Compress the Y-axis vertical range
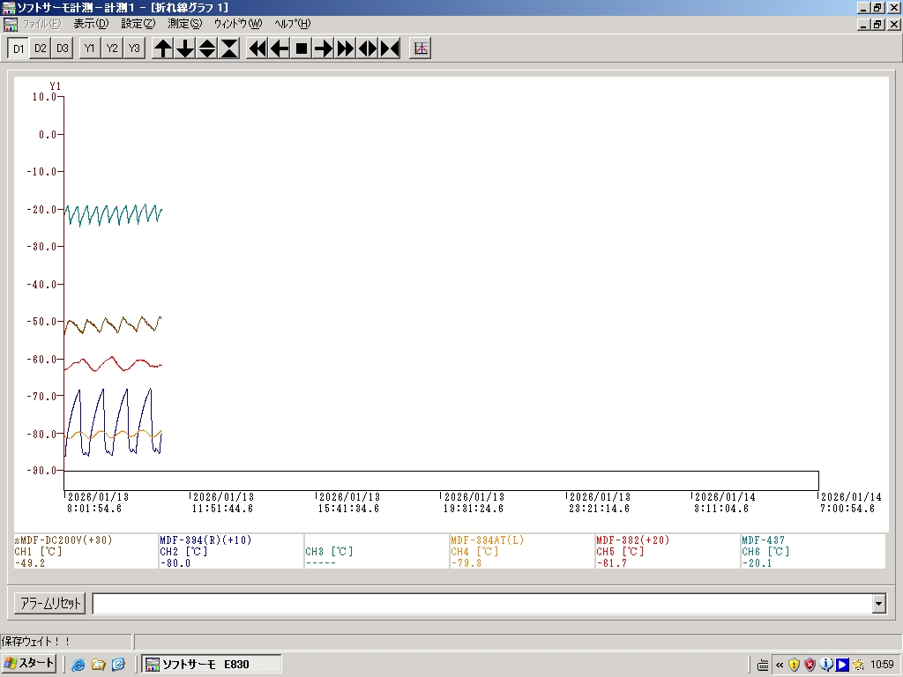 (229, 48)
